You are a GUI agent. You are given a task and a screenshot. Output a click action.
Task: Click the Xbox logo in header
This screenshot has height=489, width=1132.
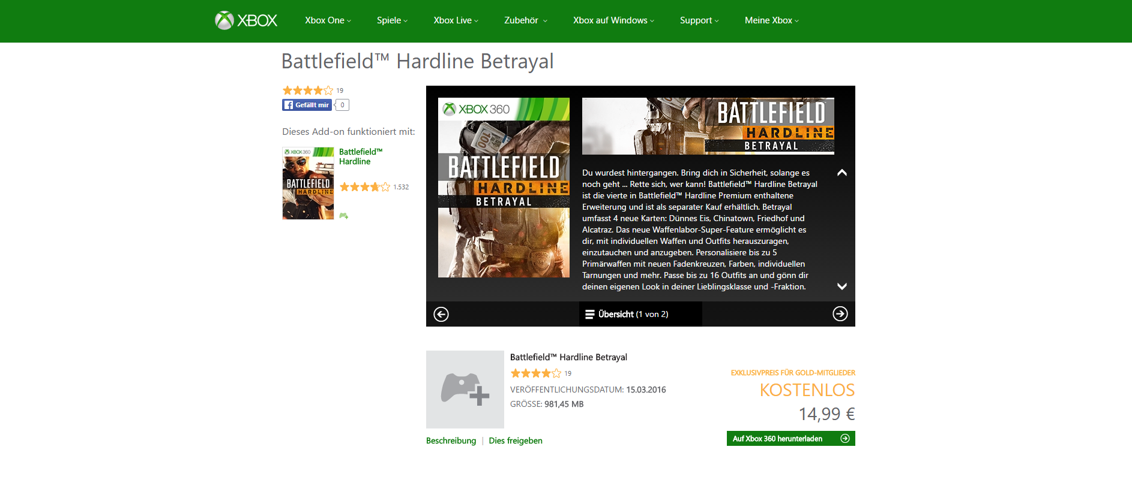pyautogui.click(x=246, y=20)
